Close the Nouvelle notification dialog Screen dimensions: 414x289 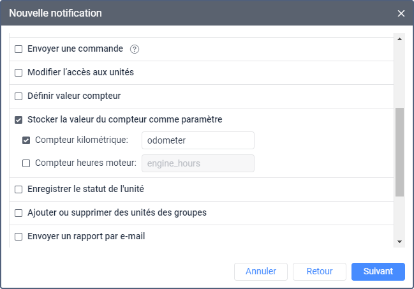[x=401, y=13]
